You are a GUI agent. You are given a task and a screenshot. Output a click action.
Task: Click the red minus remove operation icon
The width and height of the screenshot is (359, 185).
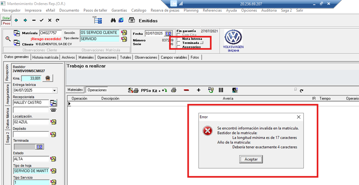[186, 90]
